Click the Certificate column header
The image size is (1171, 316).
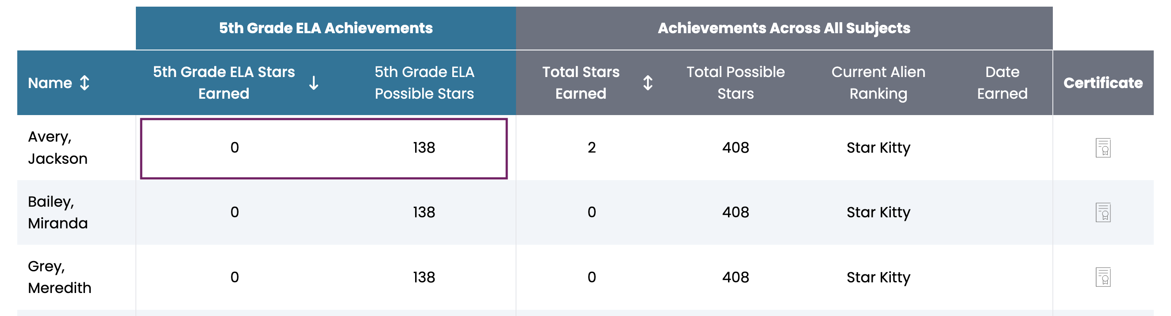[1103, 83]
